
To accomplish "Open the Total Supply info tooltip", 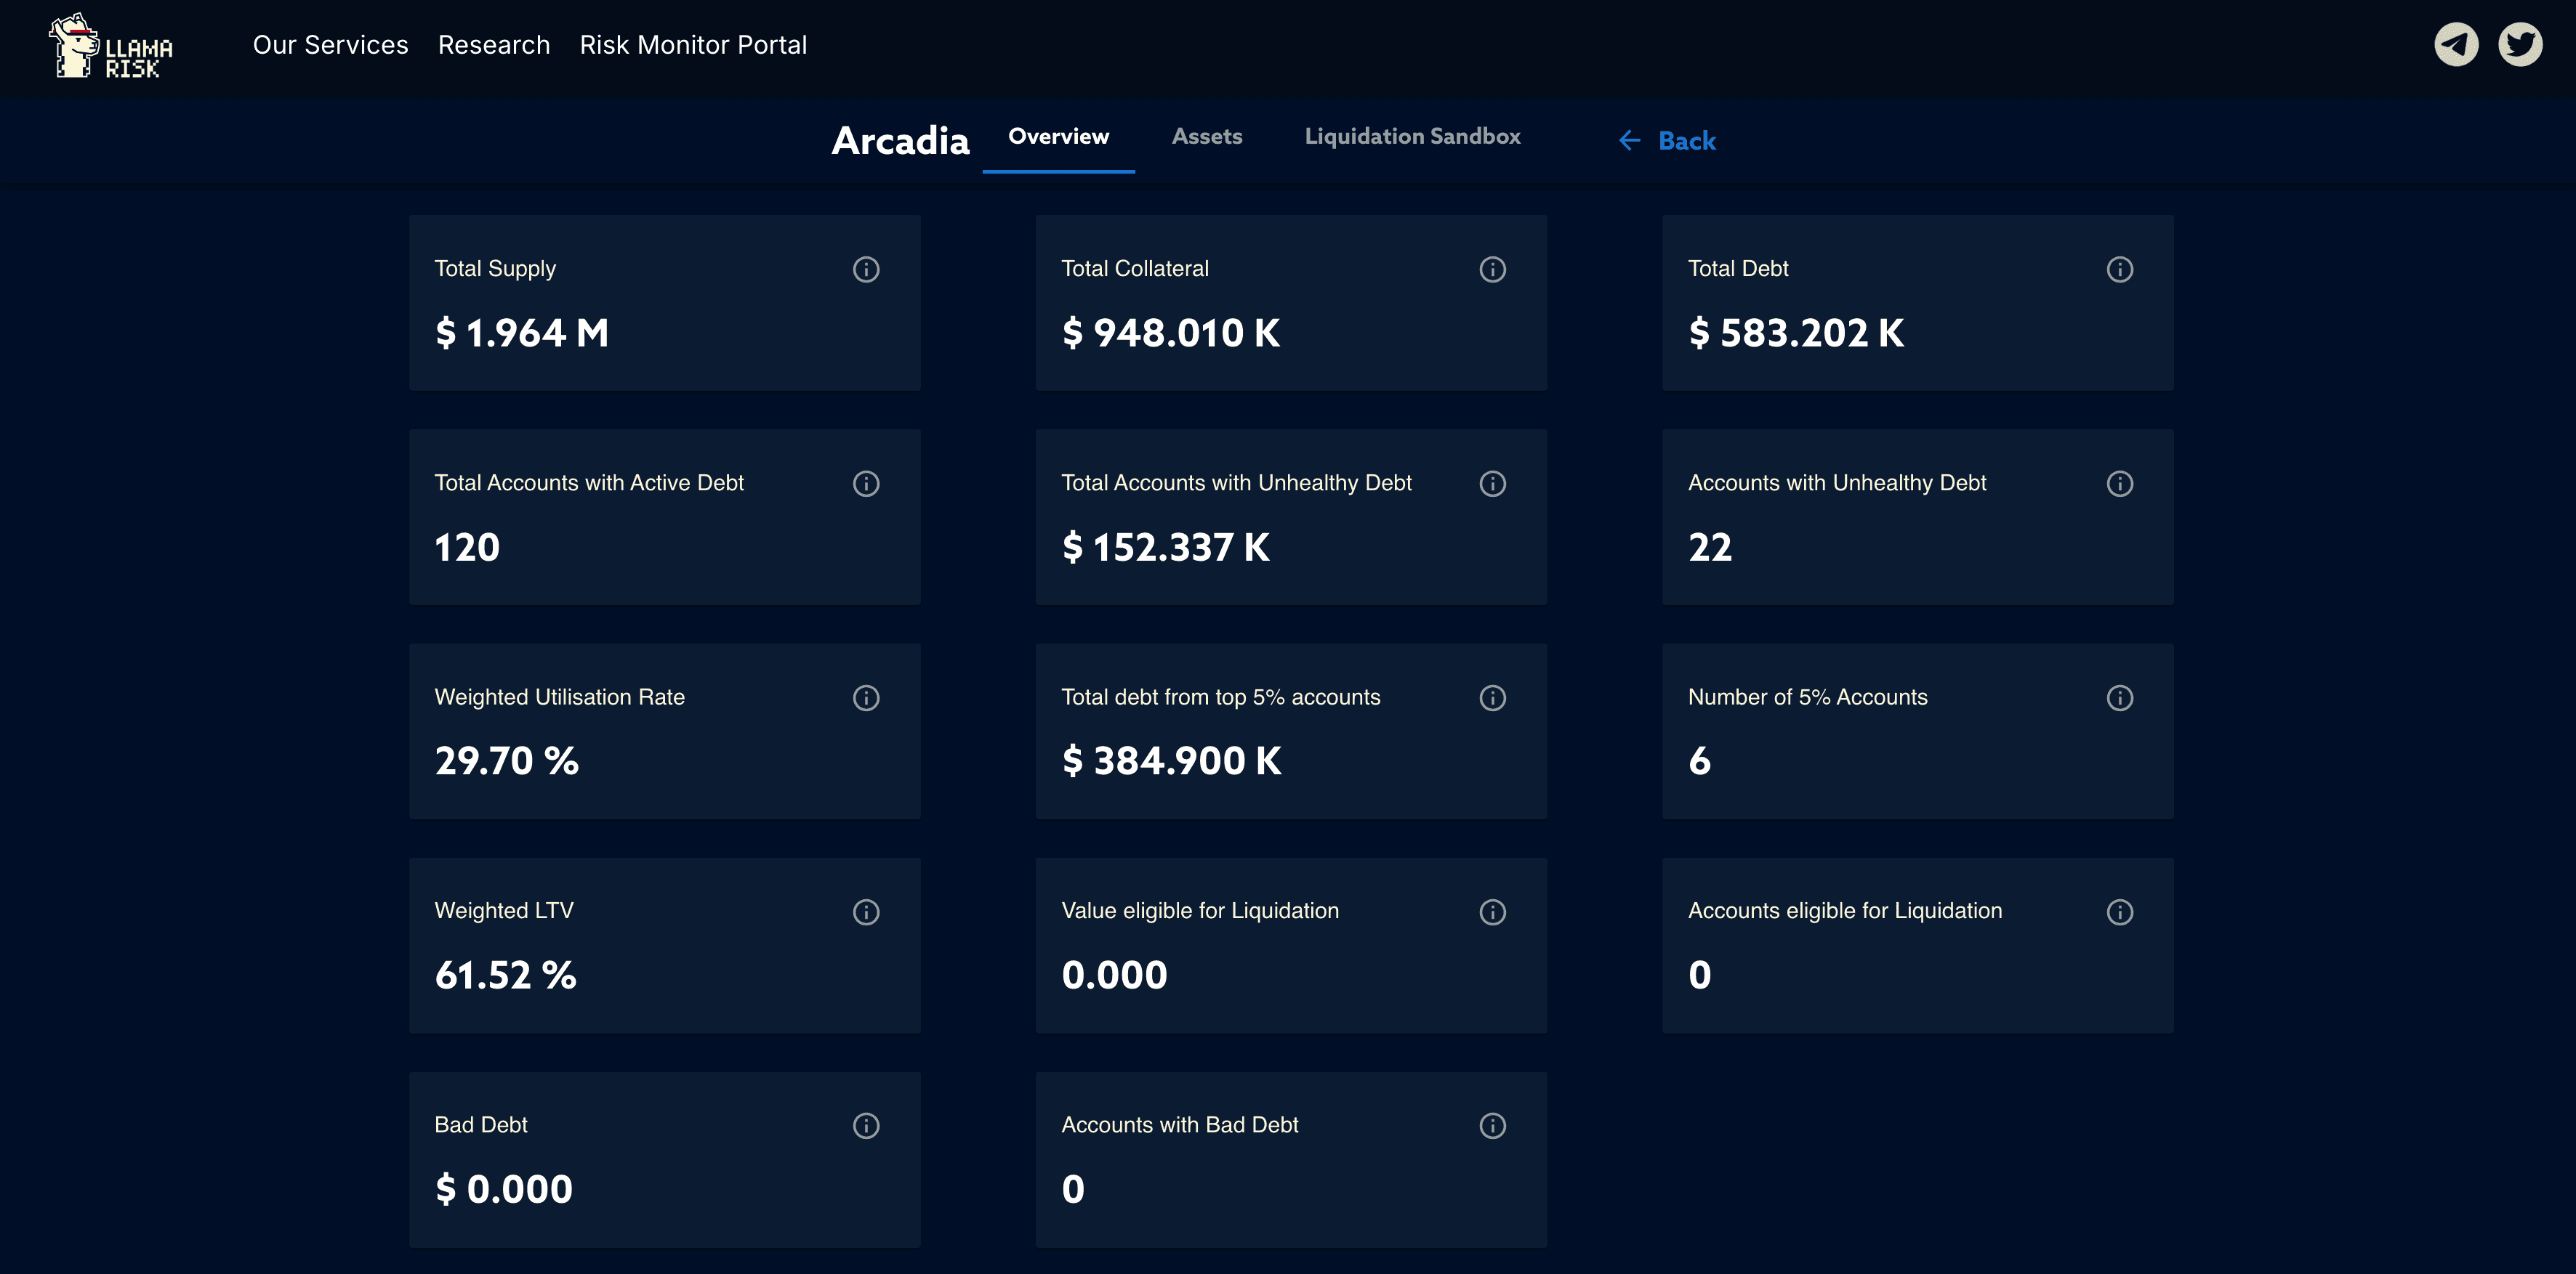I will coord(866,269).
